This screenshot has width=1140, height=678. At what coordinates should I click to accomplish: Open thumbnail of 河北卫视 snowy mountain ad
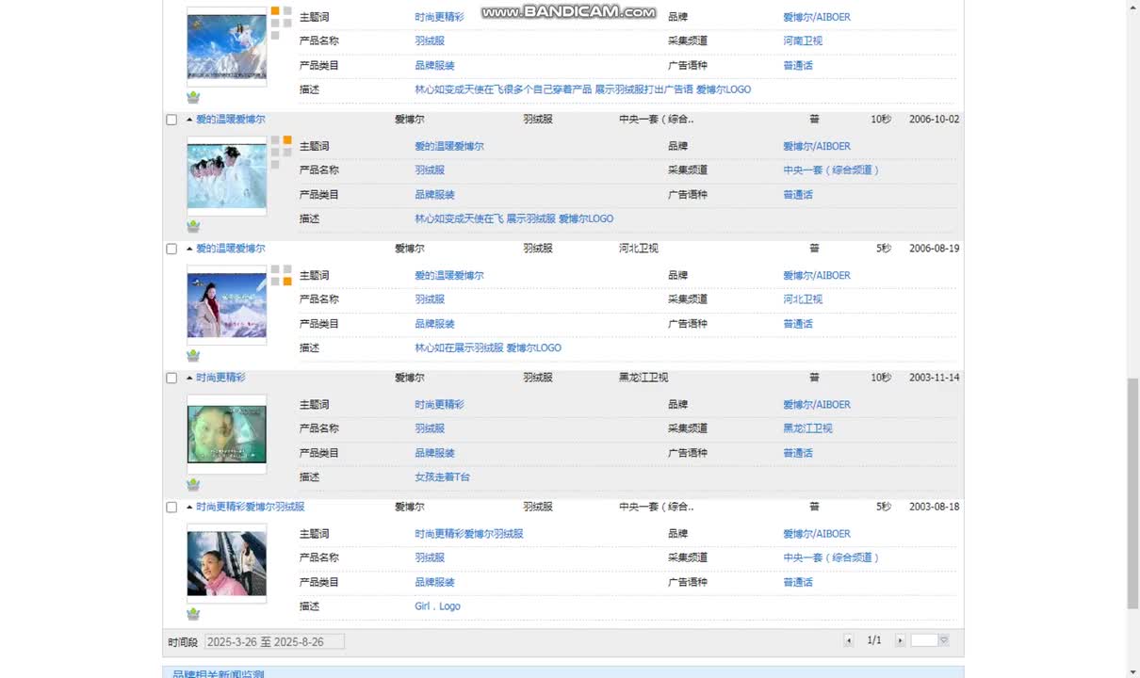(226, 305)
